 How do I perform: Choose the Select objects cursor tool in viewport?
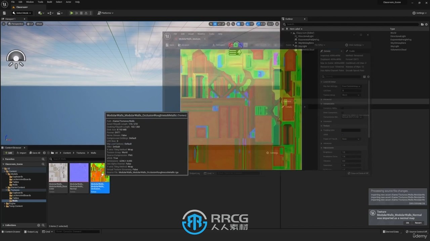pyautogui.click(x=211, y=24)
